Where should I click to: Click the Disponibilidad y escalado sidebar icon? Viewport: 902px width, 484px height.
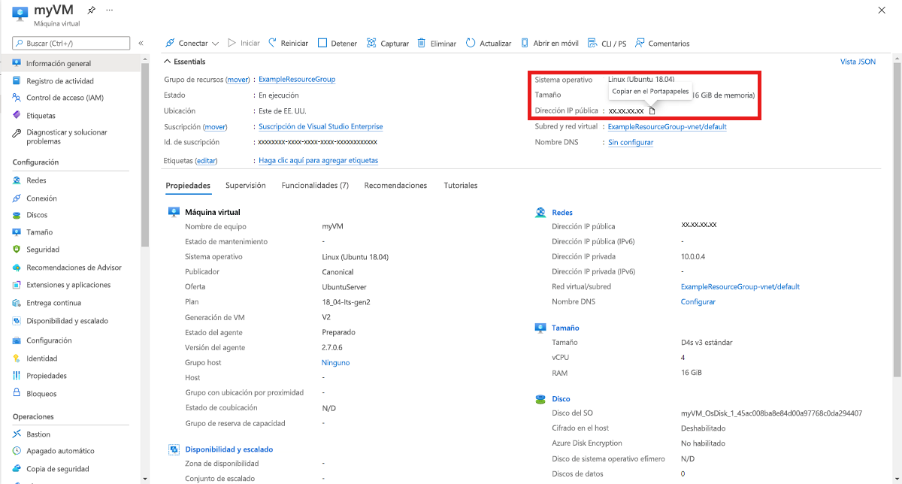[17, 321]
